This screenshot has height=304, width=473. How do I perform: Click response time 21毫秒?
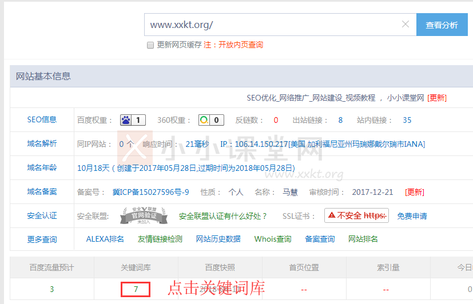coord(197,144)
